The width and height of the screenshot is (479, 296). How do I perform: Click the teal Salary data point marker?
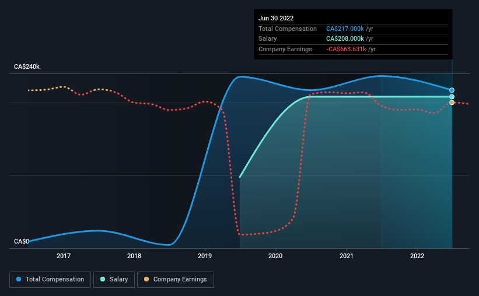tap(452, 97)
